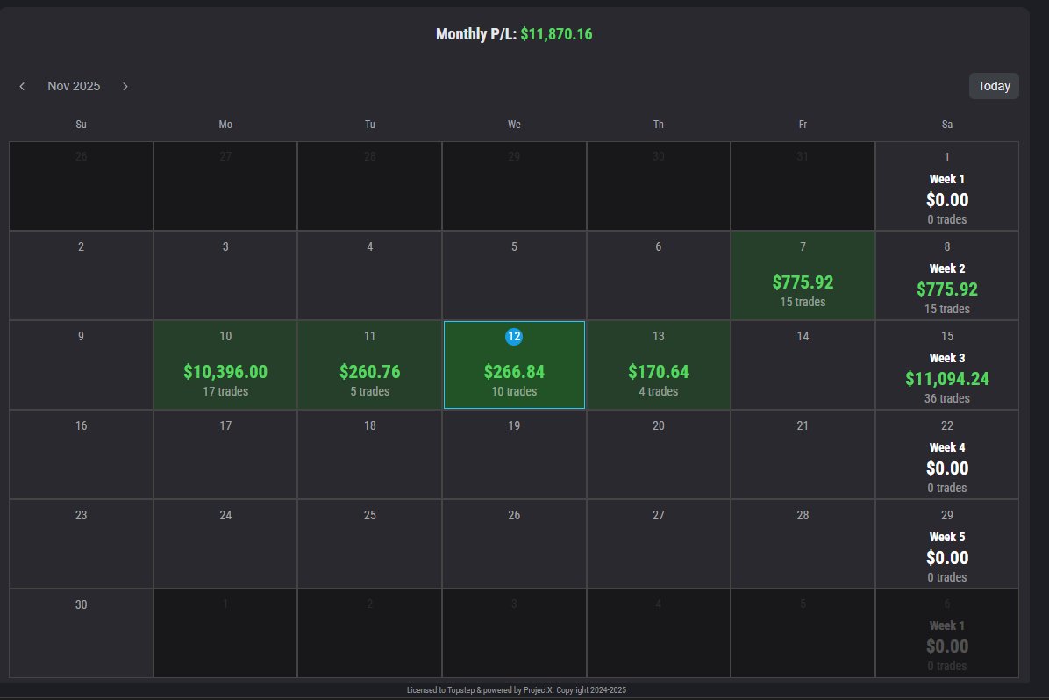Image resolution: width=1049 pixels, height=700 pixels.
Task: Select the Week 1 summary cell
Action: [x=946, y=186]
